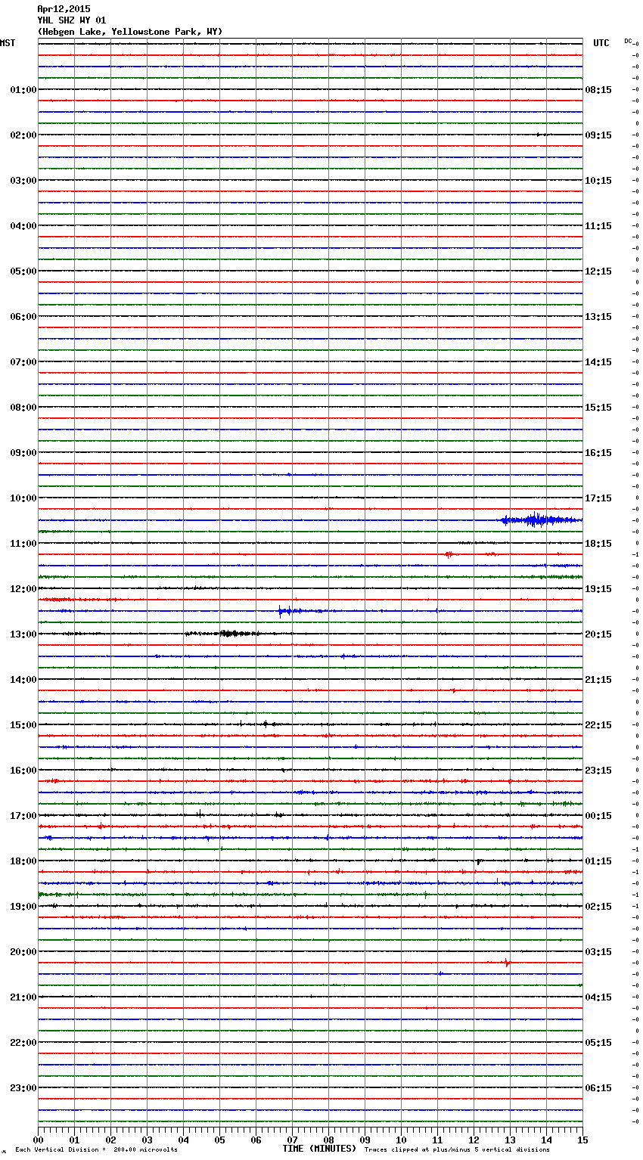Click the 04:15 UTC time label
This screenshot has height=1160, width=643.
(598, 997)
